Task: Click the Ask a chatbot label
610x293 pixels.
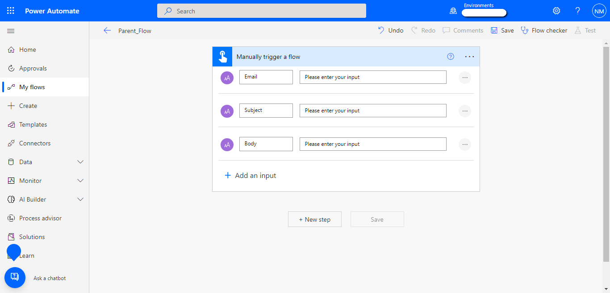Action: (x=50, y=278)
